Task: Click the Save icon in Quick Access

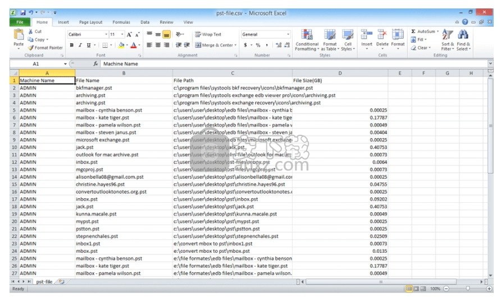Action: pos(23,13)
